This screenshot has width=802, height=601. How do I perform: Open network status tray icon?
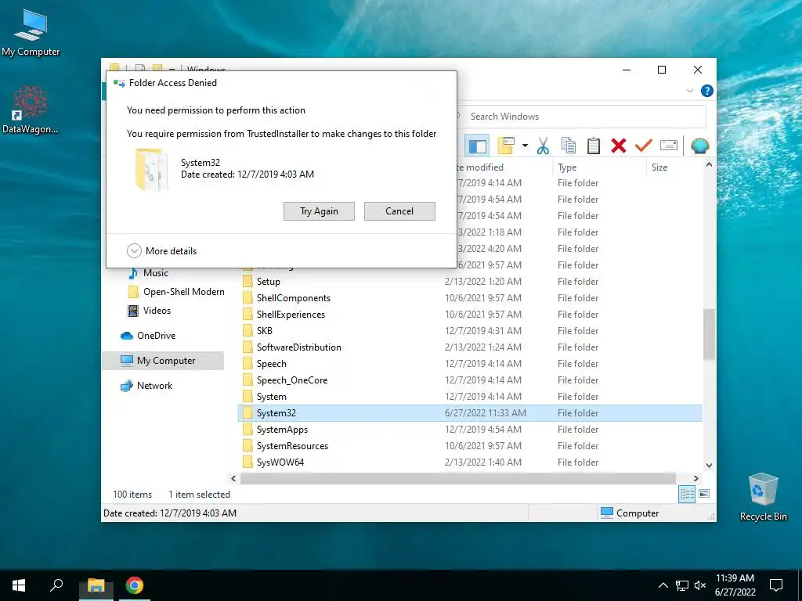[x=682, y=585]
